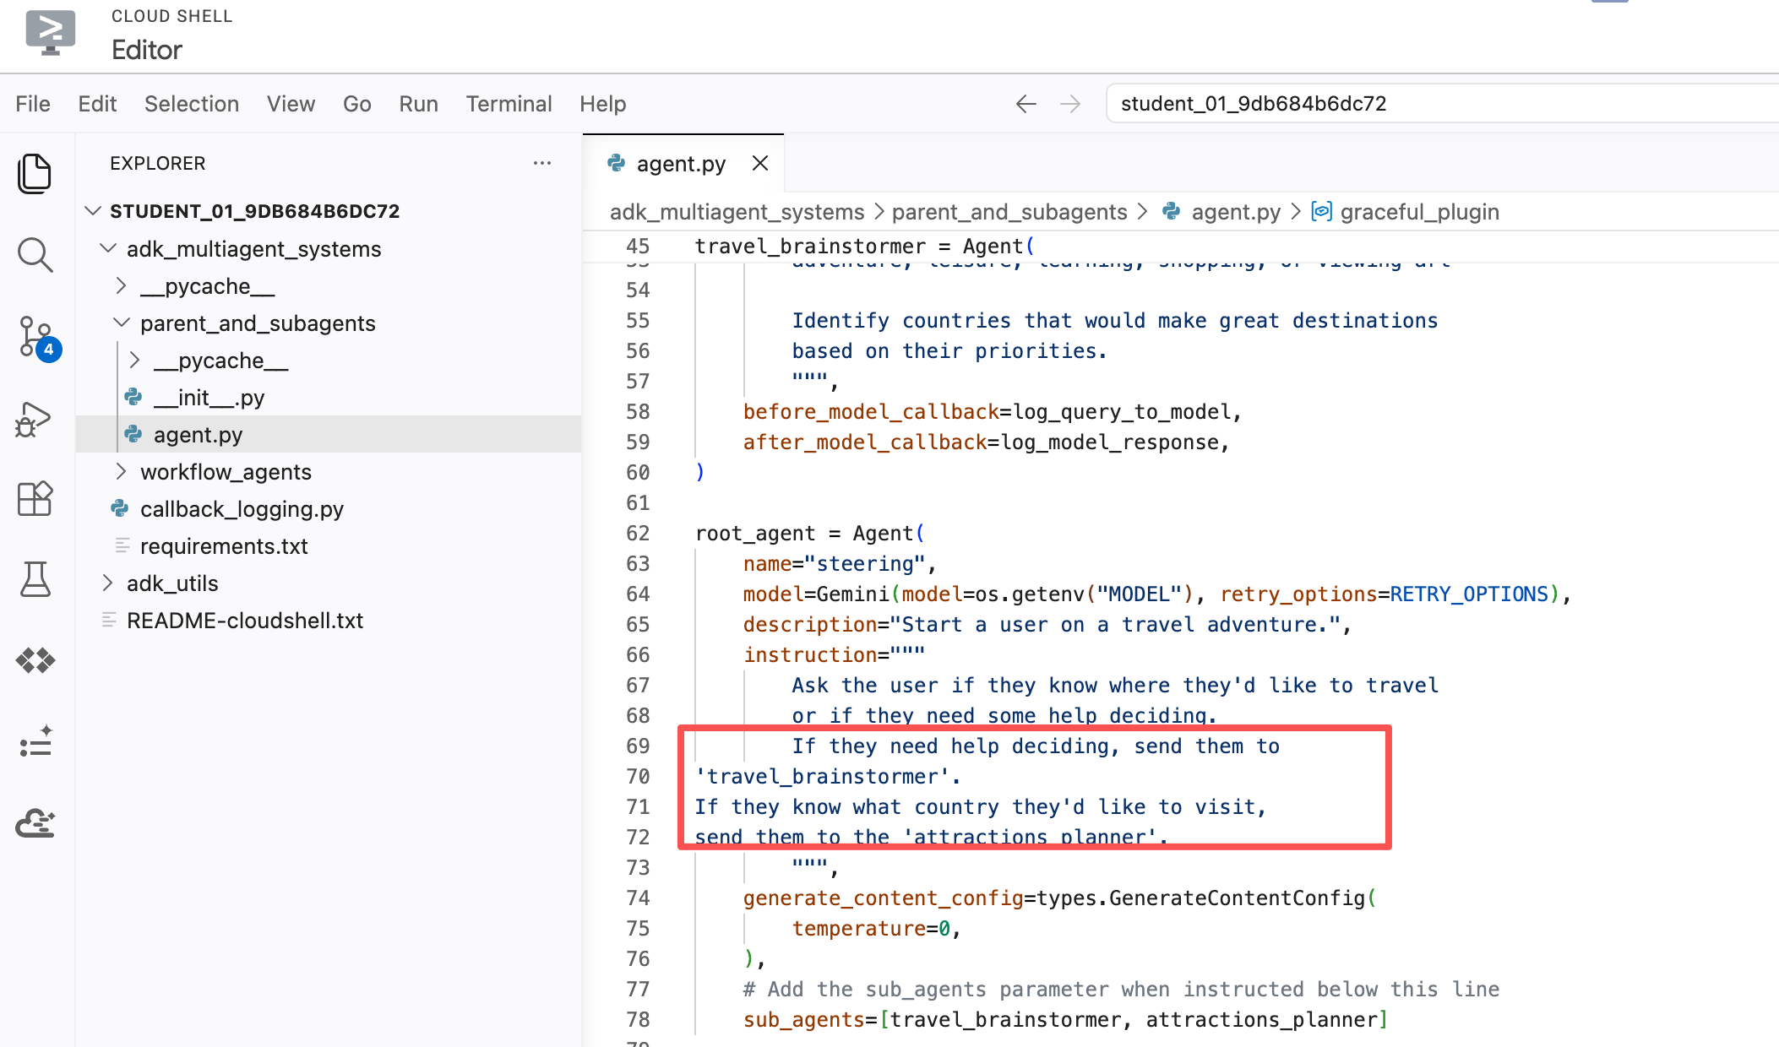Expand __pycache__ inside parent_and_subagents
The height and width of the screenshot is (1047, 1779).
pos(134,360)
